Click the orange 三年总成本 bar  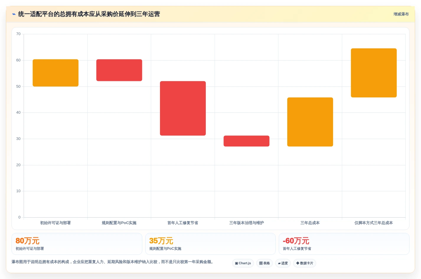310,122
